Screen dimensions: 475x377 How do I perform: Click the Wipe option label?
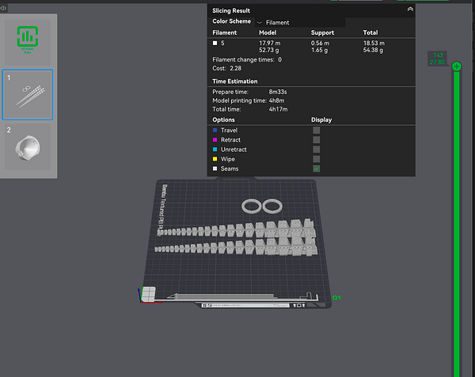[x=228, y=160]
